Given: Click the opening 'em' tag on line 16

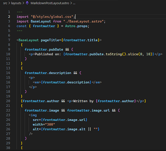Looking at the screenshot, I should pos(37,82).
